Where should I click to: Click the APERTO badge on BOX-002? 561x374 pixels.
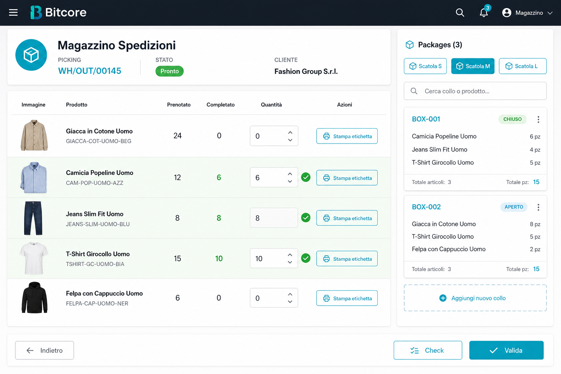pyautogui.click(x=514, y=207)
